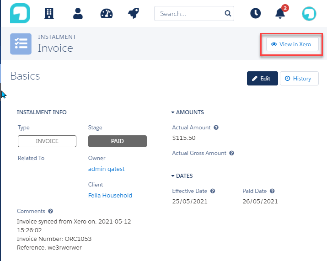Select the INVOICE type pill
This screenshot has height=261, width=327.
47,141
